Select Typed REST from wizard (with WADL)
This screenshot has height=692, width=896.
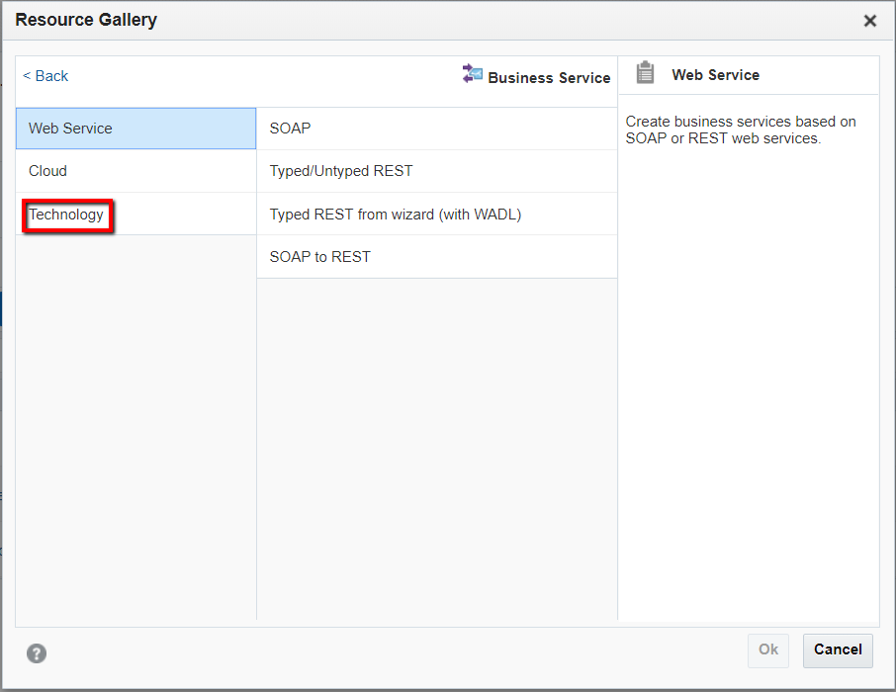coord(436,215)
